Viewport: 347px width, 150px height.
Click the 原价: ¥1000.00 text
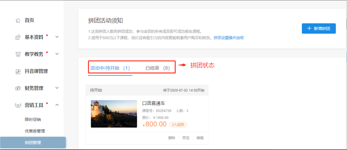point(155,118)
